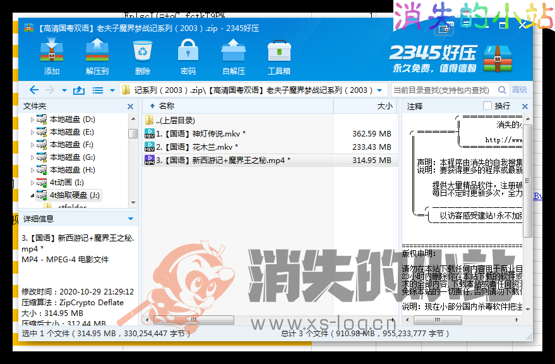This screenshot has width=555, height=364.
Task: Click the 233.43 MB size cell
Action: tap(372, 147)
